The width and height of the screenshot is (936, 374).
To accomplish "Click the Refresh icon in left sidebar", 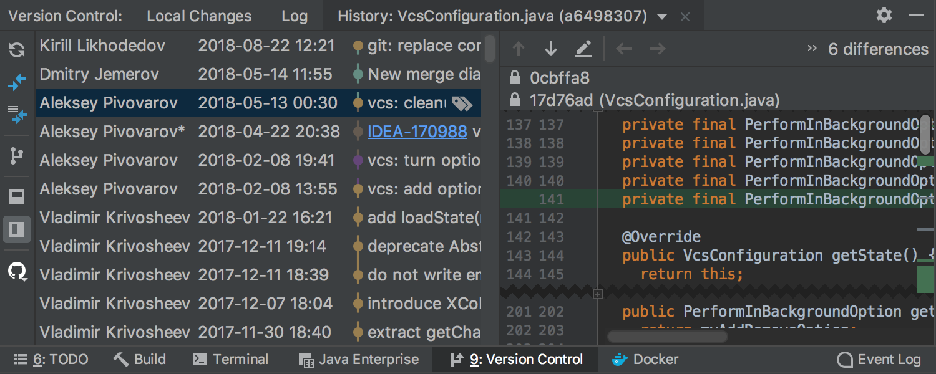I will [17, 50].
